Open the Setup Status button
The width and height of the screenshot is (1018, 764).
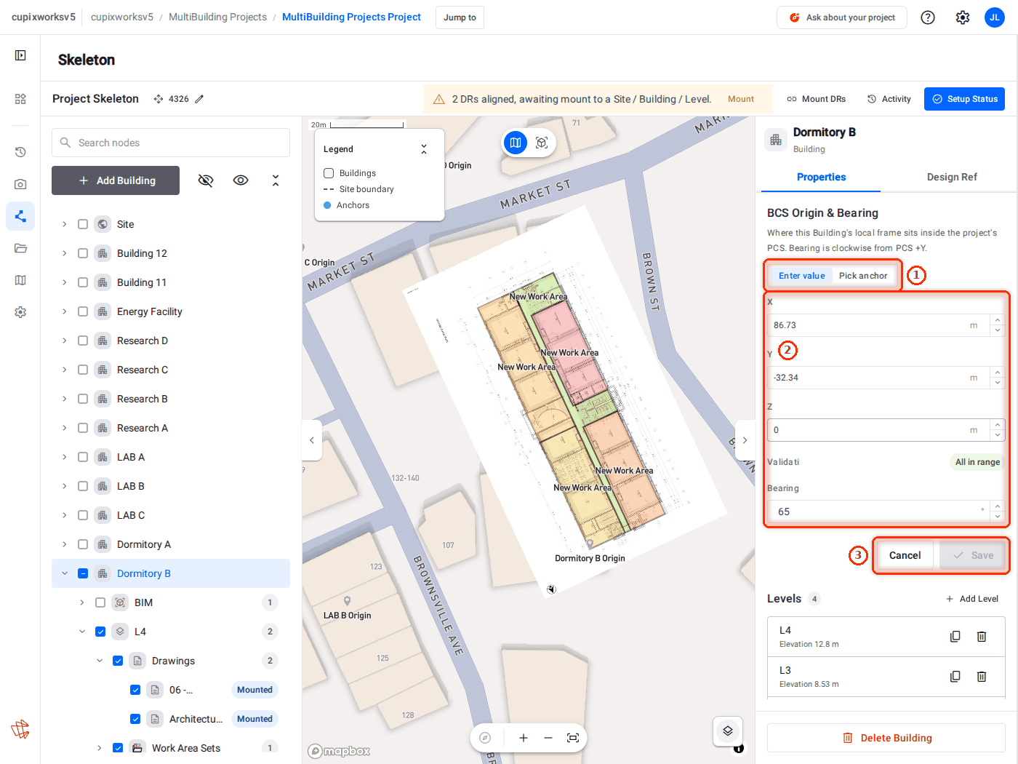click(964, 99)
